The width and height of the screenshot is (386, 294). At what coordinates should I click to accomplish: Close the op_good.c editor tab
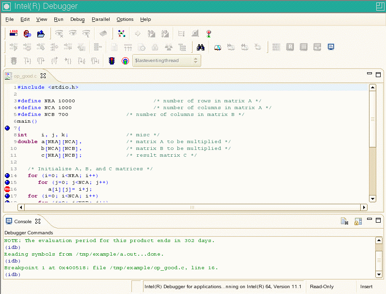pyautogui.click(x=43, y=76)
